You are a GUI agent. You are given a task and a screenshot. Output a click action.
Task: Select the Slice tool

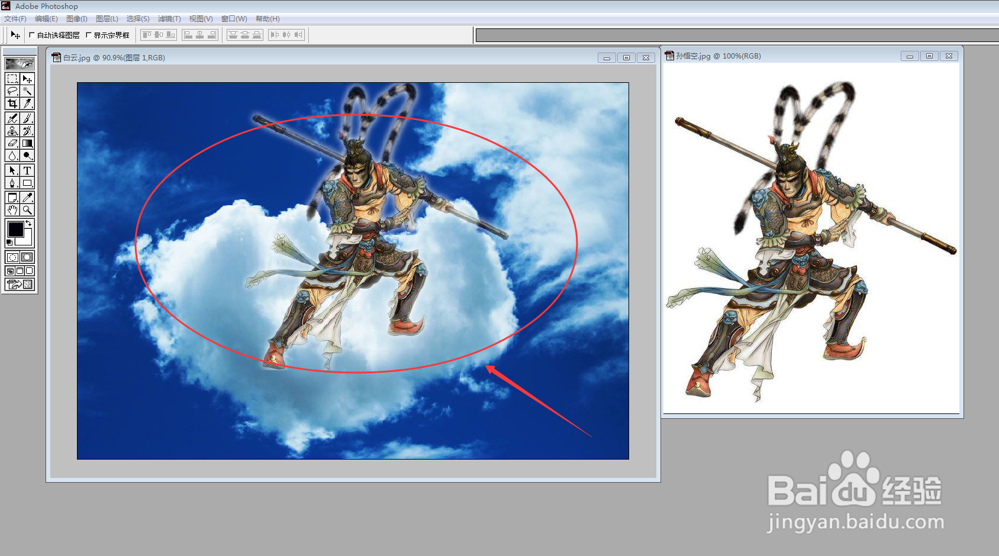[x=27, y=103]
